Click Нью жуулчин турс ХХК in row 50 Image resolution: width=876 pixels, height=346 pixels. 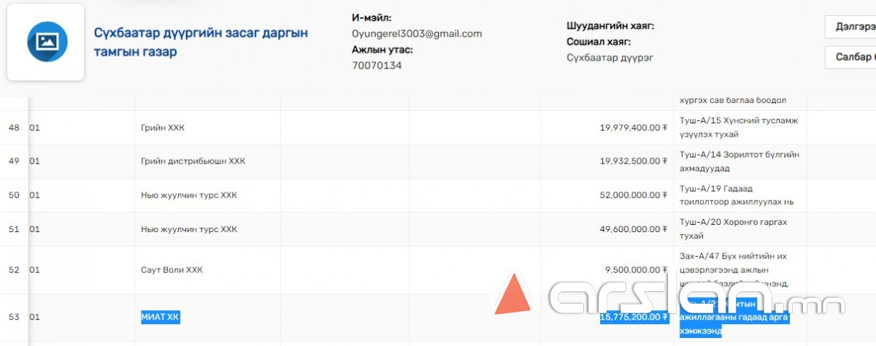(x=188, y=195)
